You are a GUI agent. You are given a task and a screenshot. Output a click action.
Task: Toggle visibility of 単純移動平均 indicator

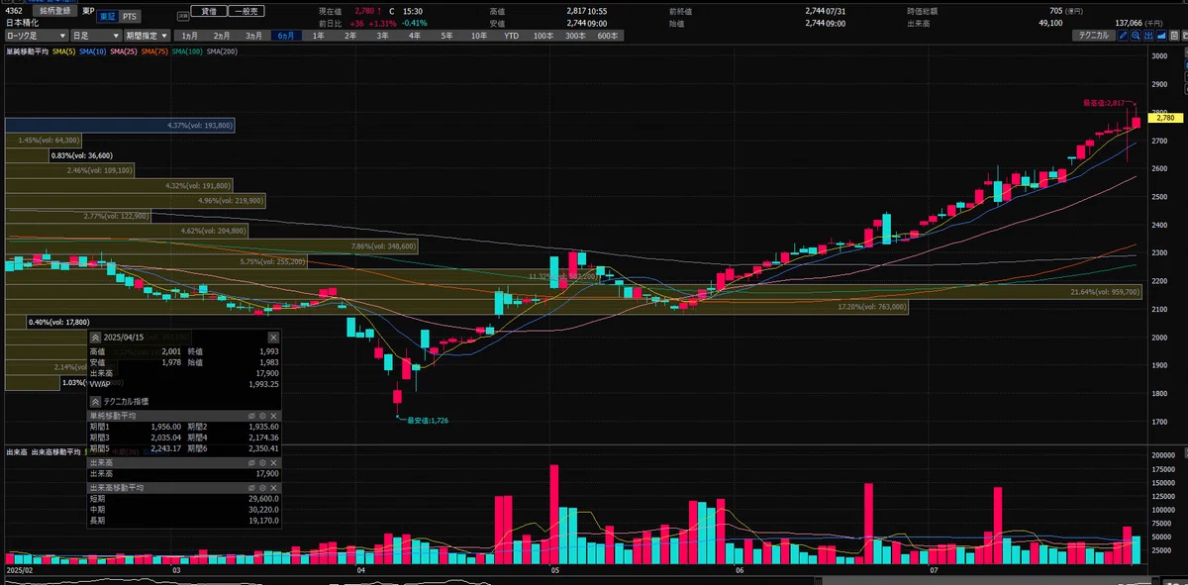coord(251,416)
